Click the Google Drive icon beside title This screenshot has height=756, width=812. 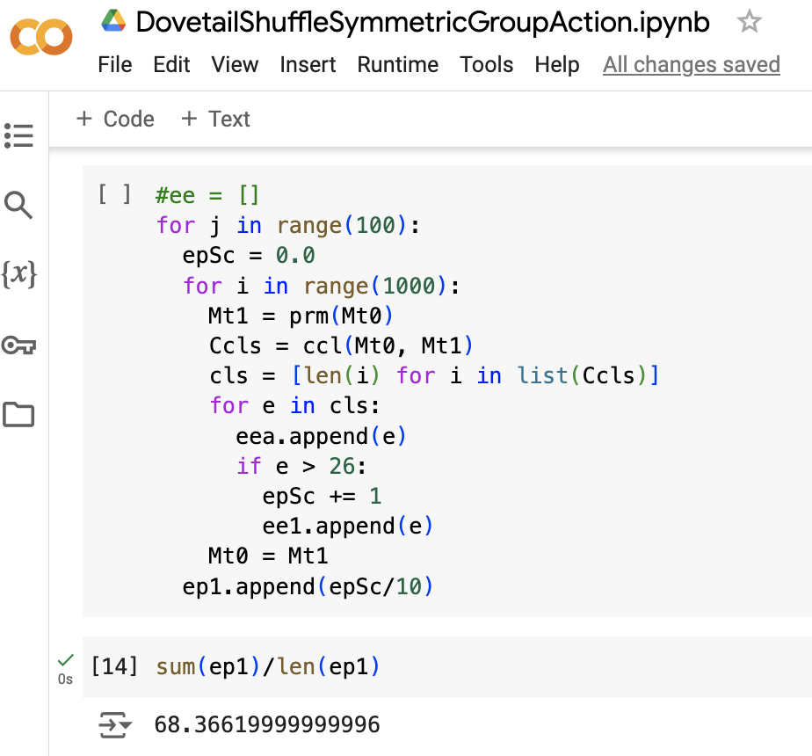114,22
